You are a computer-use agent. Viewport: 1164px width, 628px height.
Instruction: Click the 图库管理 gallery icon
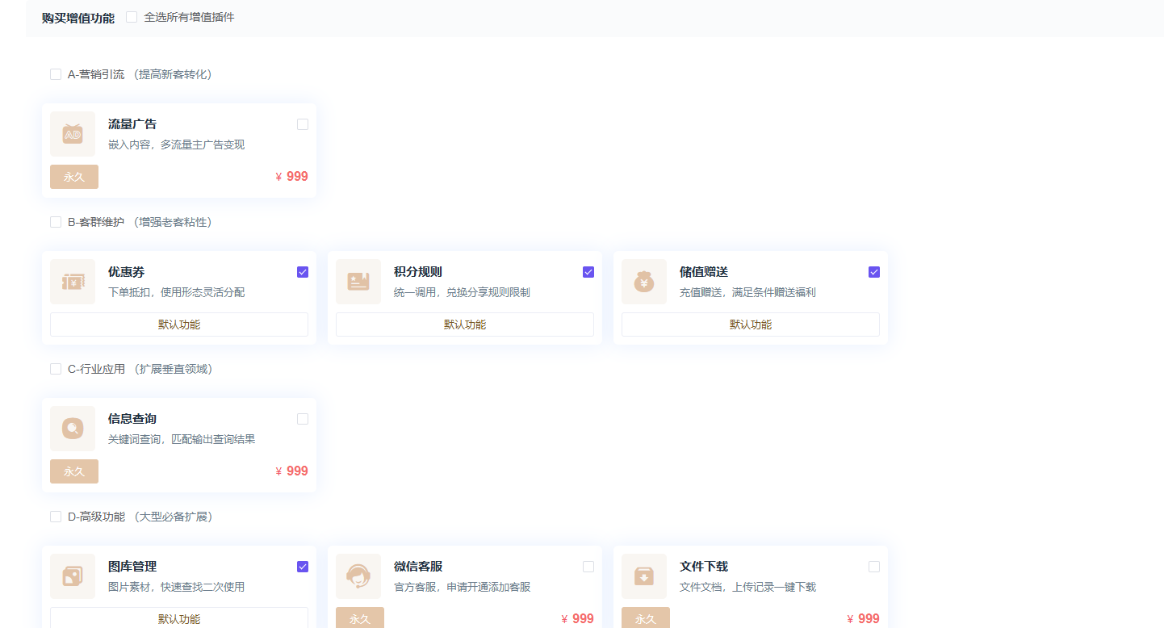73,576
